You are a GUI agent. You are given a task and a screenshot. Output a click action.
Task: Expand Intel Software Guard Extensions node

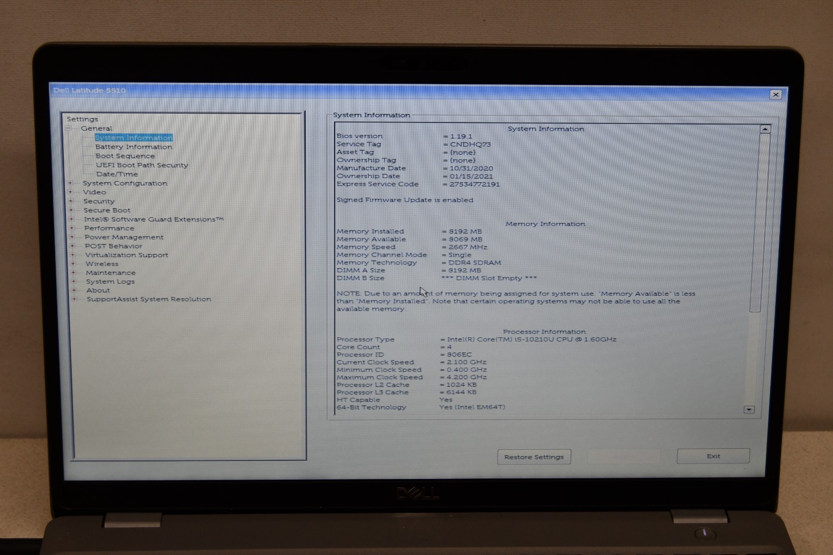71,219
